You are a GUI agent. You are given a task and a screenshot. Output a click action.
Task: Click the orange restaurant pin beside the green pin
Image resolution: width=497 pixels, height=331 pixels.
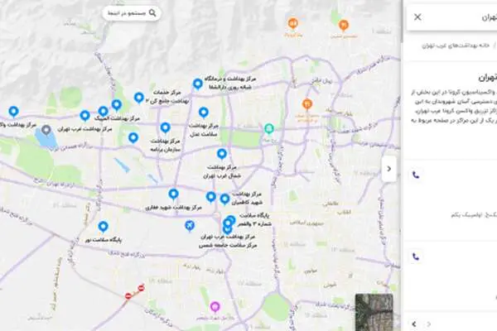(306, 104)
